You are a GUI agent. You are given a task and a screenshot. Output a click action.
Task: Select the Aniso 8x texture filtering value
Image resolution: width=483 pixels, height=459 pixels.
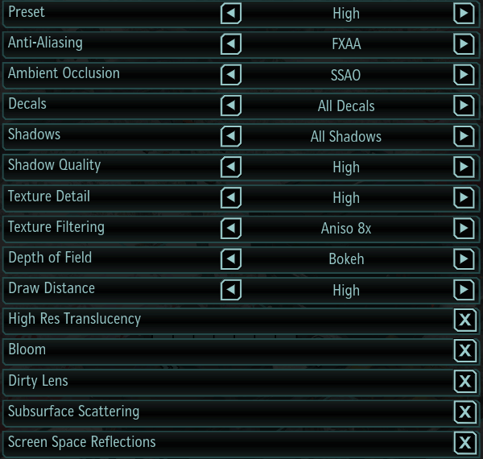click(x=346, y=229)
